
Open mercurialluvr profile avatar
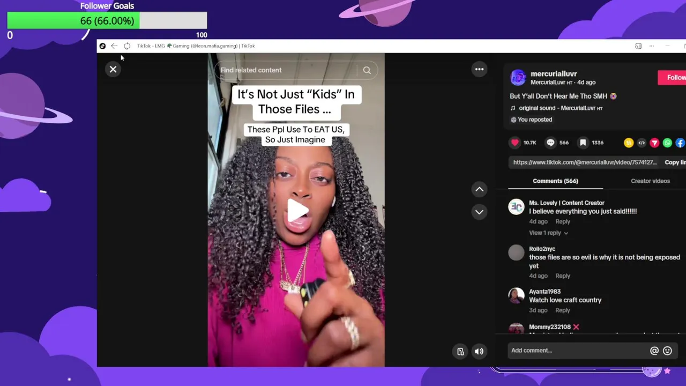click(518, 78)
